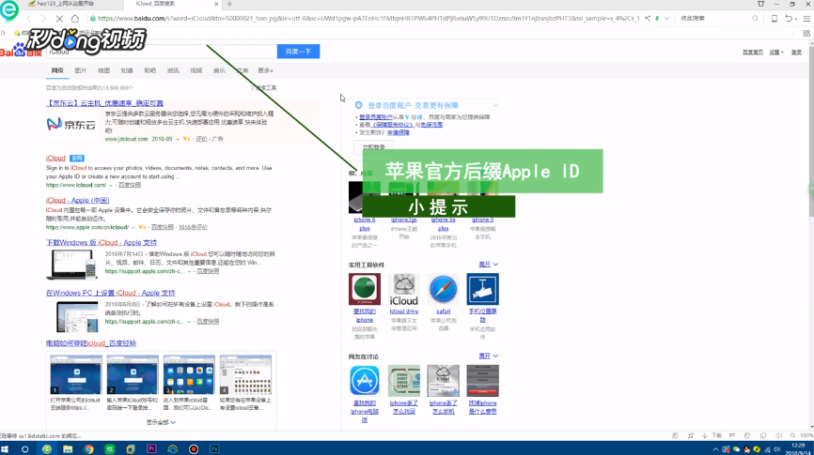The width and height of the screenshot is (814, 455).
Task: Click the 100% zoom level indicator
Action: (806, 436)
